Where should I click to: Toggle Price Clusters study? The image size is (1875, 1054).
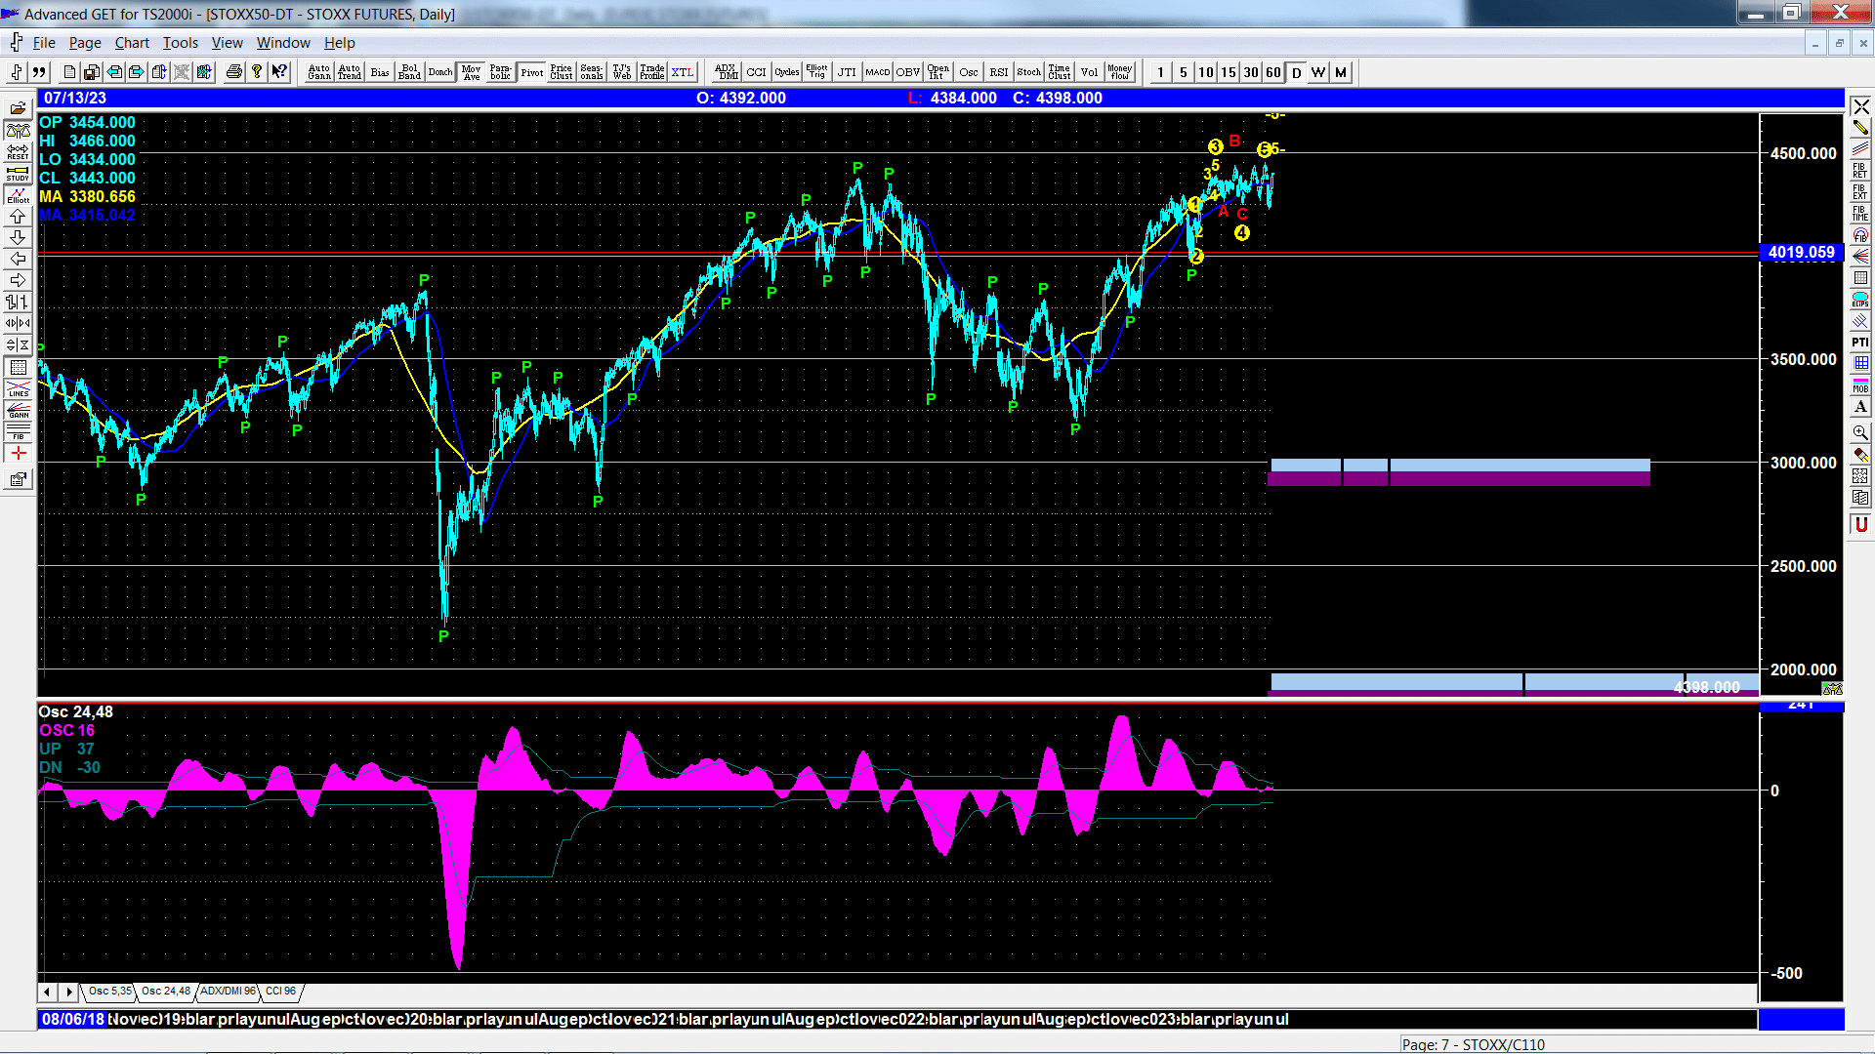pos(562,72)
